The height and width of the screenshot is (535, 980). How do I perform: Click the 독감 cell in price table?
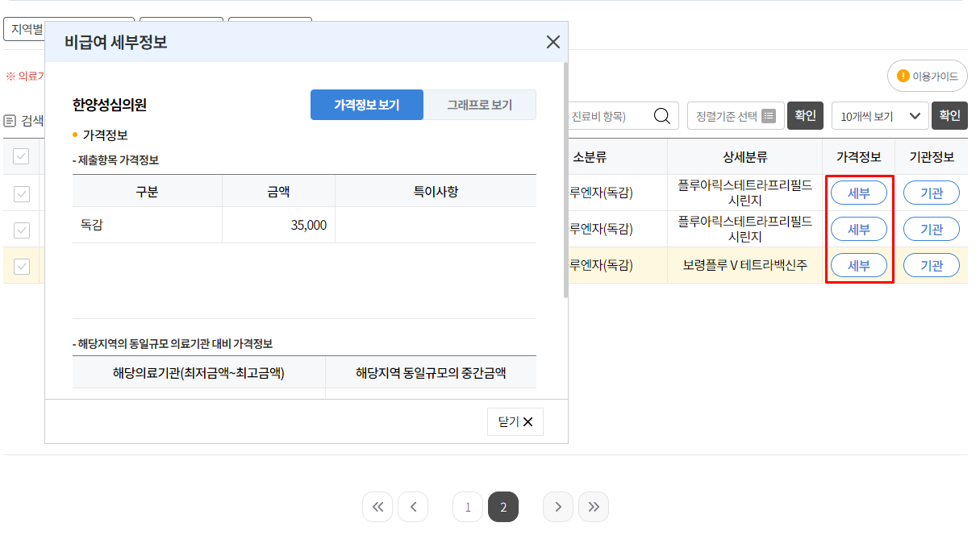coord(147,225)
